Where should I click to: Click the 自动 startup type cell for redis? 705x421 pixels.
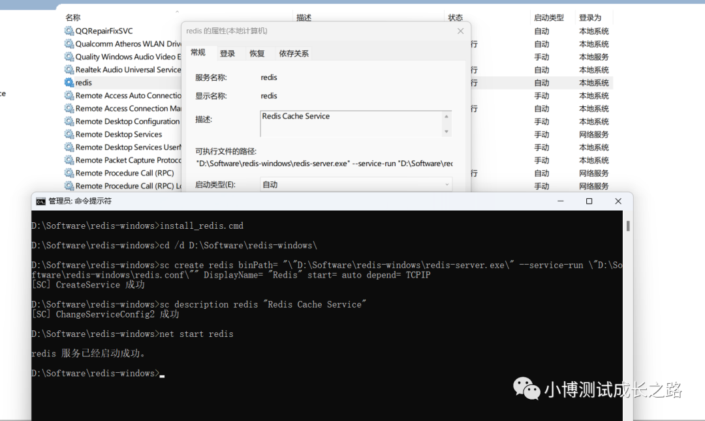click(x=542, y=83)
